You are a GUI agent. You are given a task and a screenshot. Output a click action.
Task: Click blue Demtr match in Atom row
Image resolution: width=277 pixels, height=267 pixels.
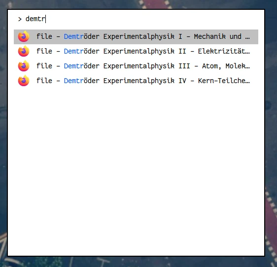(73, 66)
